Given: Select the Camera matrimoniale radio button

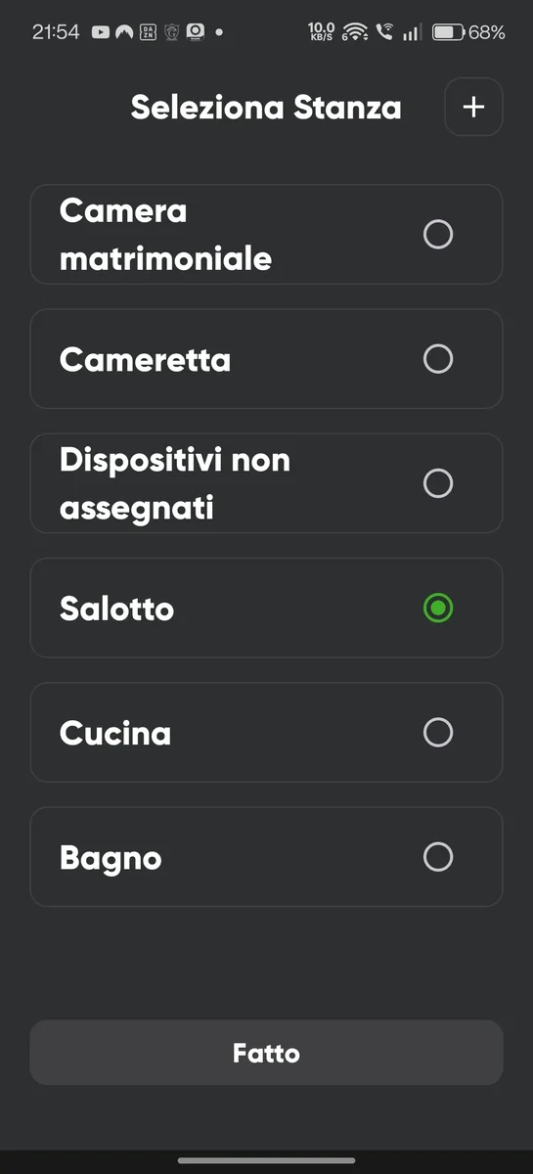Looking at the screenshot, I should pos(438,235).
